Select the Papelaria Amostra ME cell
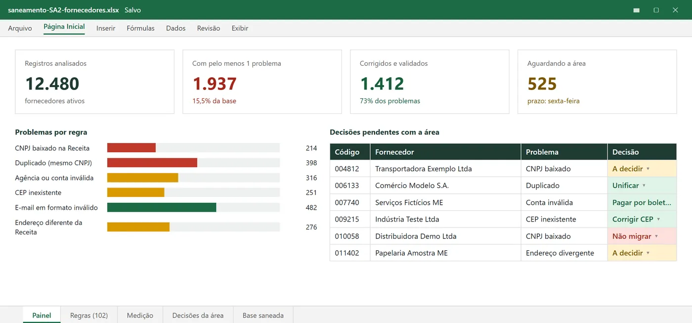Viewport: 692px width, 323px height. click(445, 253)
